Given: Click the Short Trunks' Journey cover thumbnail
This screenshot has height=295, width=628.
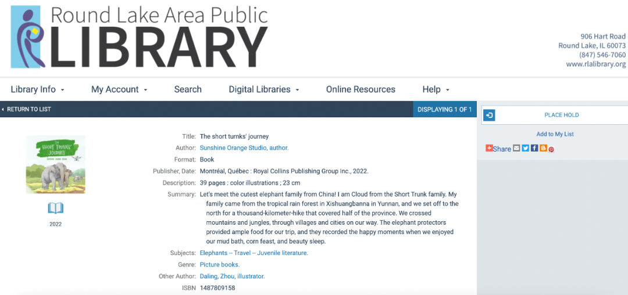Looking at the screenshot, I should click(x=55, y=164).
